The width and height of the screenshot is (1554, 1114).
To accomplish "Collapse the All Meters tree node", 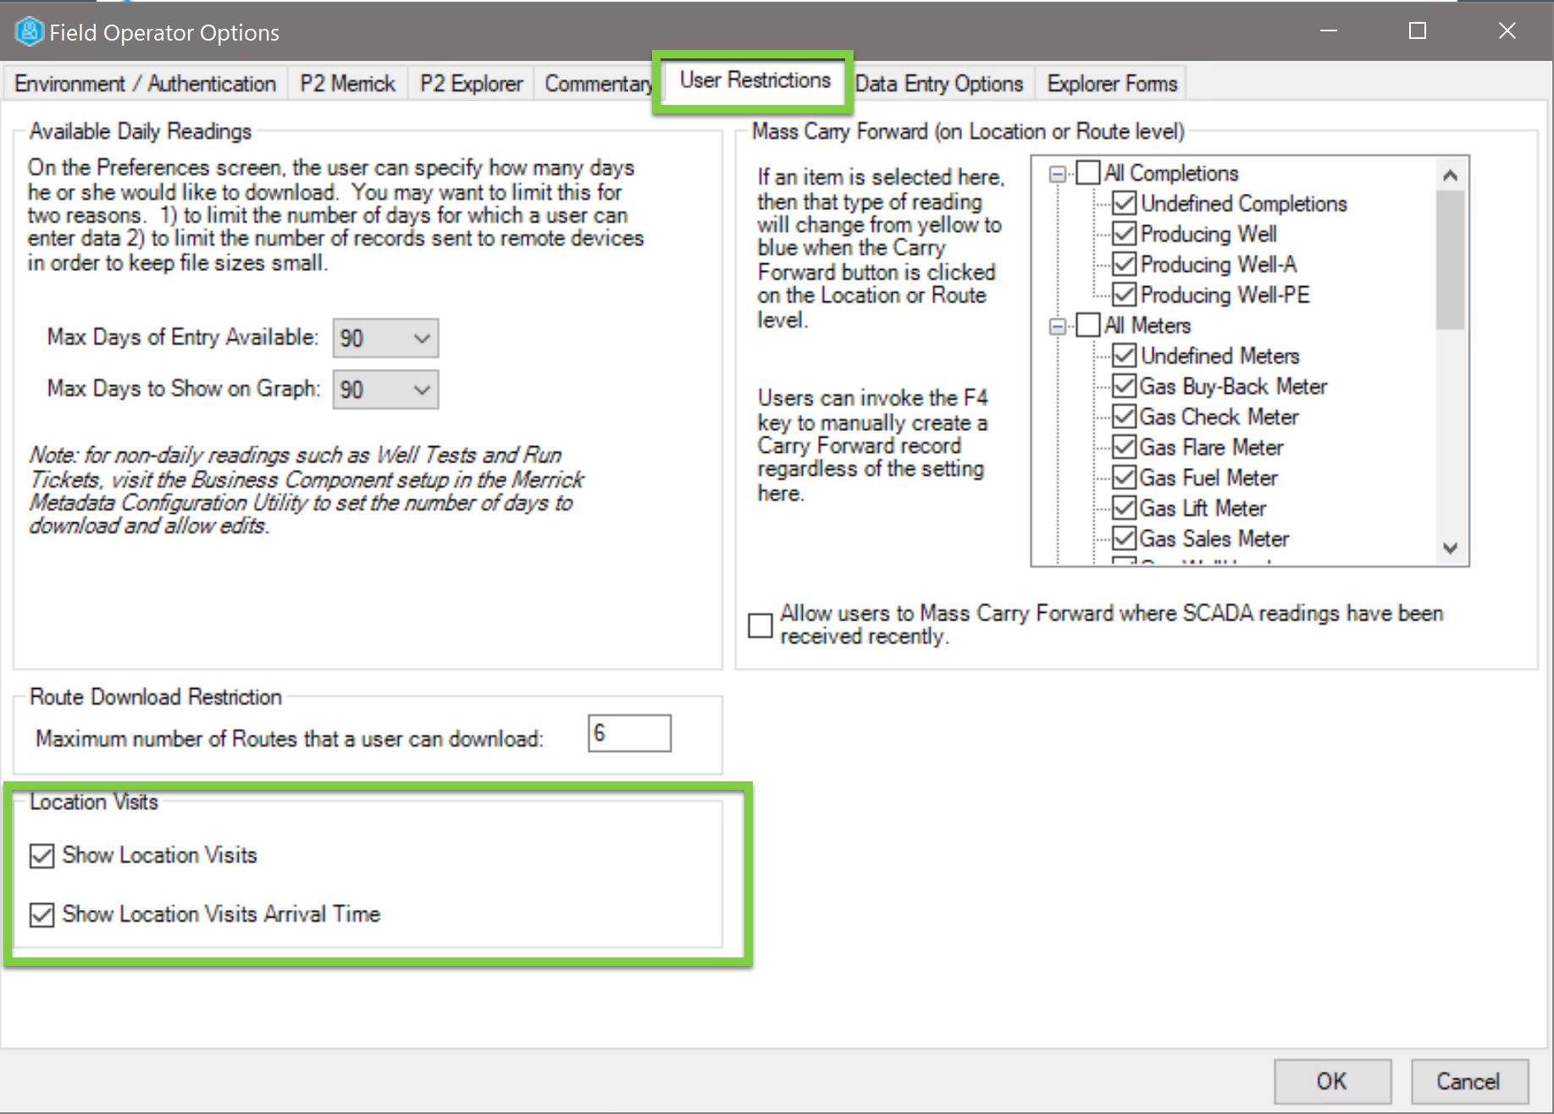I will [x=1057, y=326].
